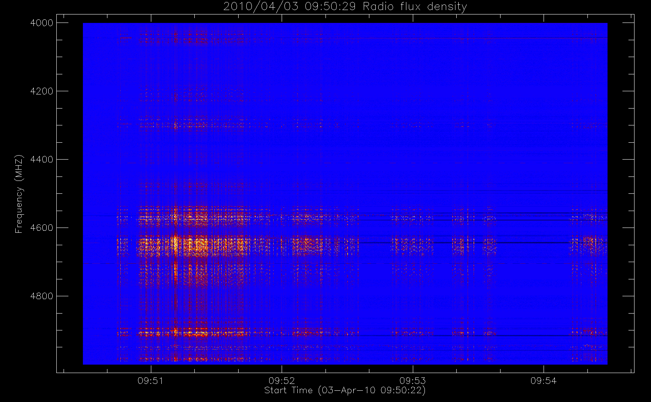Click the 4600 frequency tick label
Image resolution: width=651 pixels, height=402 pixels.
[42, 228]
